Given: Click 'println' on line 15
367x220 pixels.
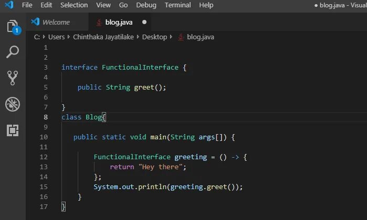Looking at the screenshot, I should [152, 187].
